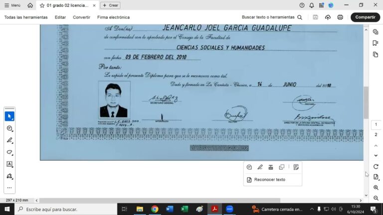Go to the Home icon
This screenshot has width=383, height=215.
point(30,5)
